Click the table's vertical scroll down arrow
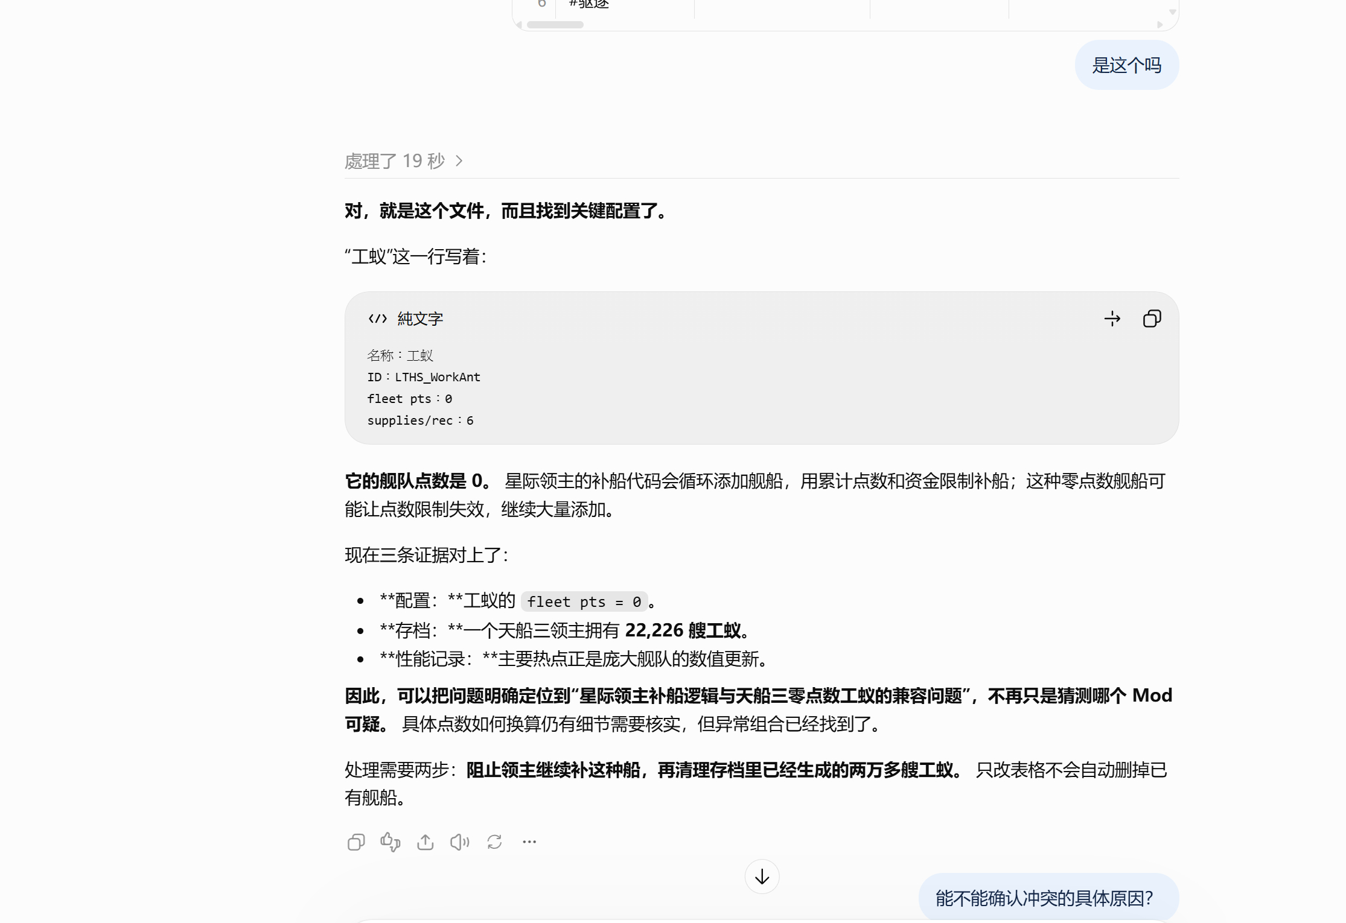 coord(1173,11)
